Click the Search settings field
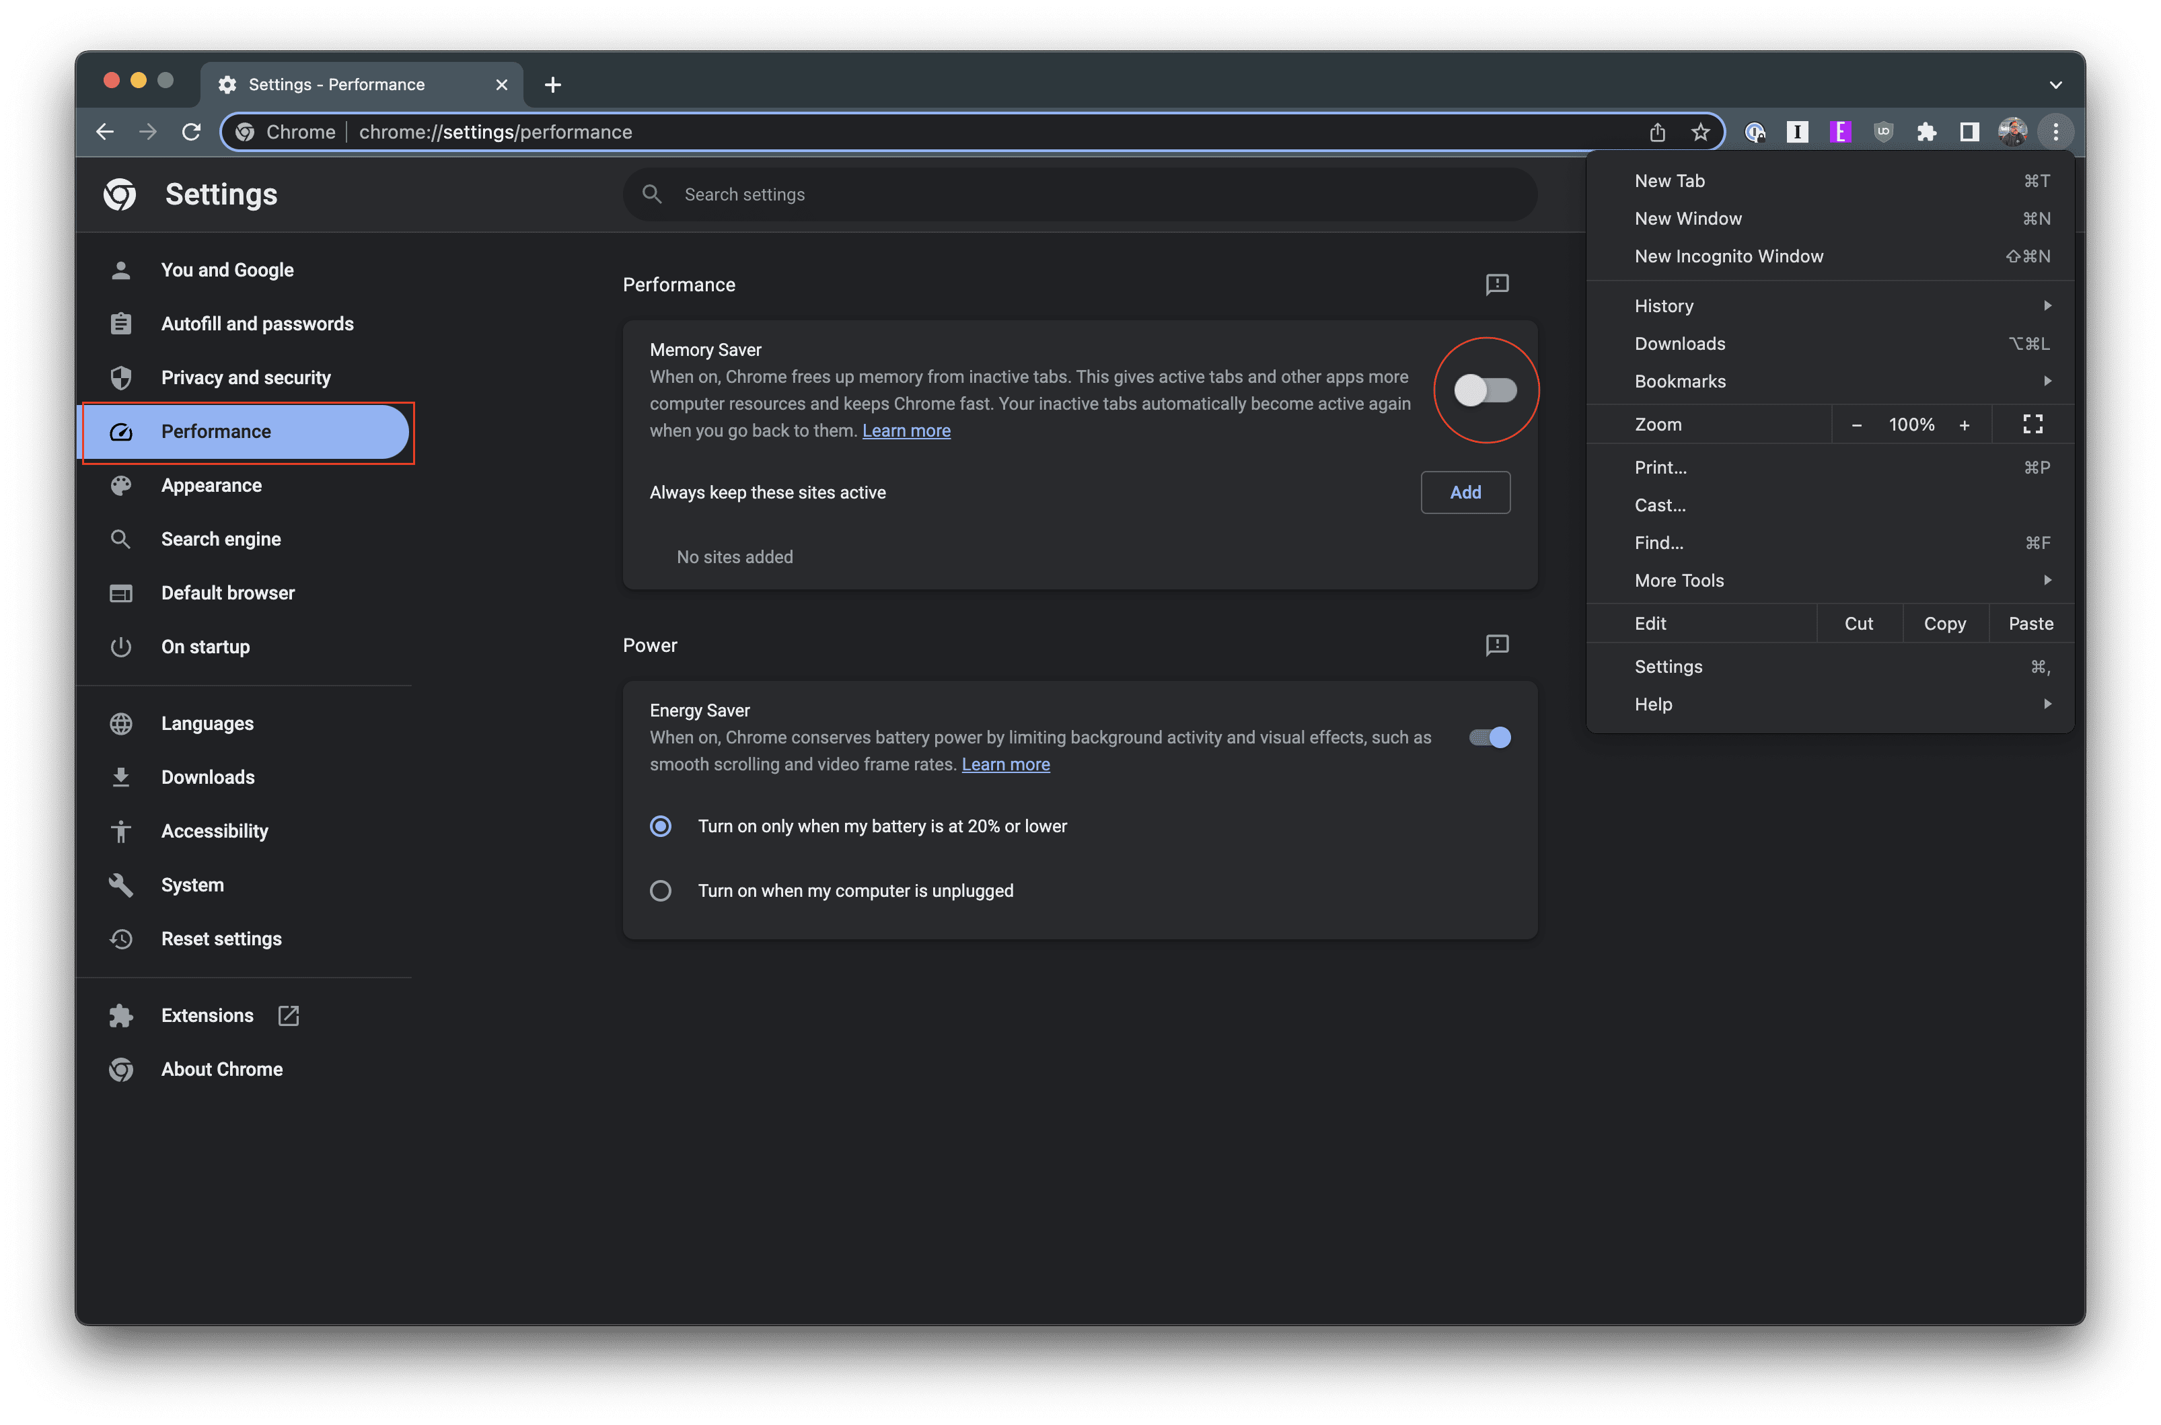Screen dimensions: 2161x1425 click(x=1080, y=194)
